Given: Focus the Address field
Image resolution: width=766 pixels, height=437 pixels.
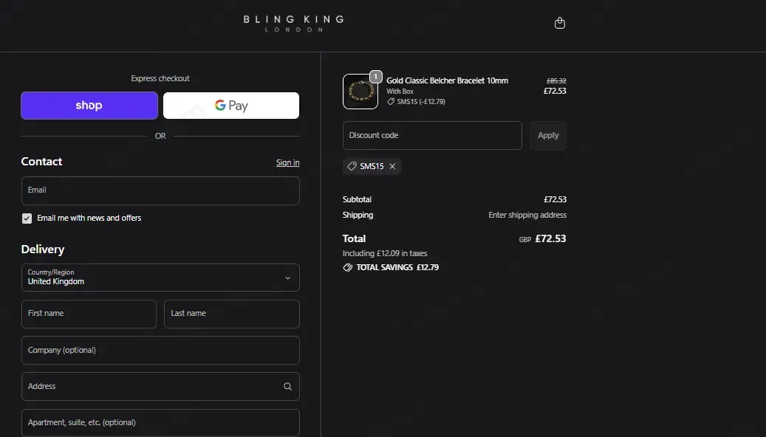Looking at the screenshot, I should tap(160, 387).
